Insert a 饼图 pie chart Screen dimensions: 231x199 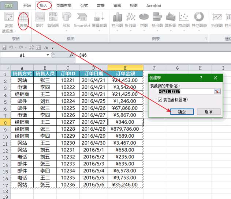[x=144, y=20]
